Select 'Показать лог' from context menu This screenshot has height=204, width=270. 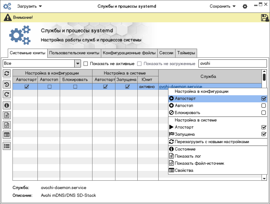point(188,156)
